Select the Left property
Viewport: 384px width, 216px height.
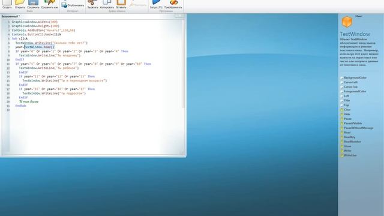346,96
